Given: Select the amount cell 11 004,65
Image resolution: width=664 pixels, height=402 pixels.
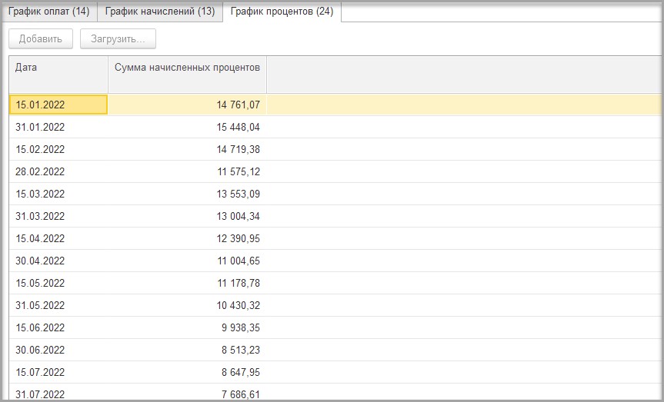Looking at the screenshot, I should point(187,261).
